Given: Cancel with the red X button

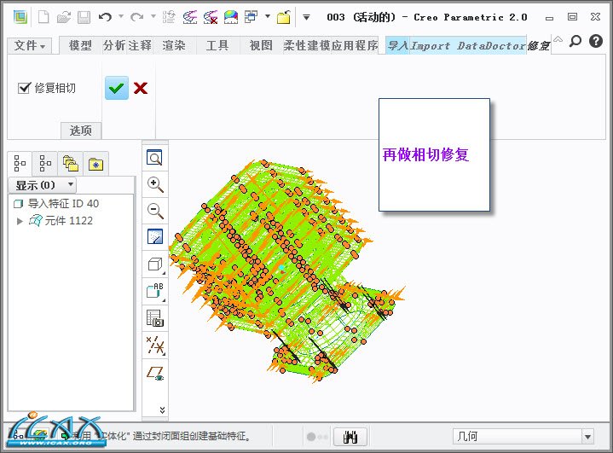Looking at the screenshot, I should [x=141, y=88].
